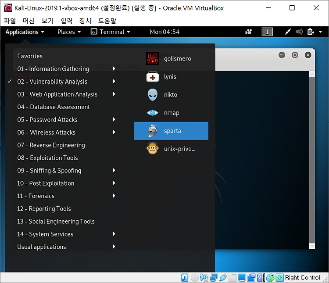Click the power/battery icon in top bar
Viewport: 329px width, 283px height.
tap(311, 32)
